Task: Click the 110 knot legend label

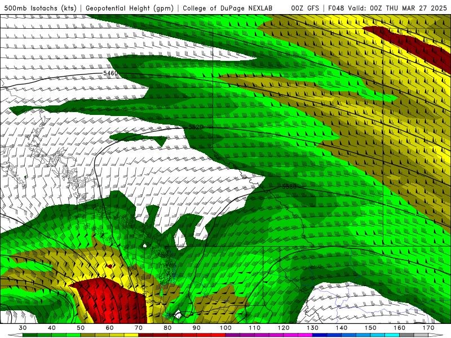Action: pyautogui.click(x=255, y=328)
